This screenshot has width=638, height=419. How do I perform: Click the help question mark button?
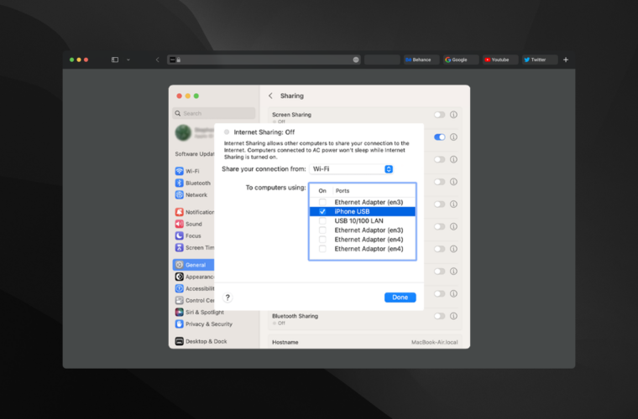point(227,297)
